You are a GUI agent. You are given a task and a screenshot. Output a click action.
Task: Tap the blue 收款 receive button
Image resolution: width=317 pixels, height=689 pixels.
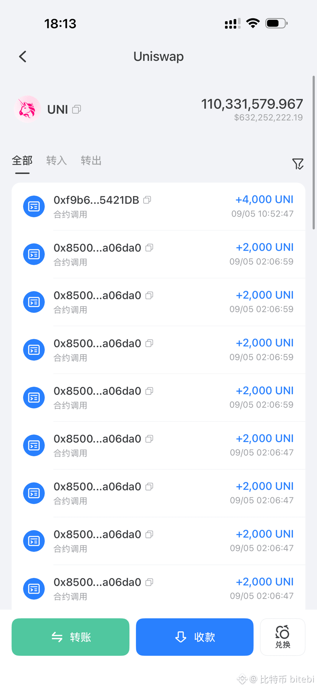194,637
